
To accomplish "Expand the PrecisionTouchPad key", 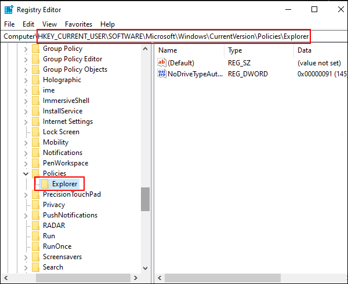I will pos(26,194).
